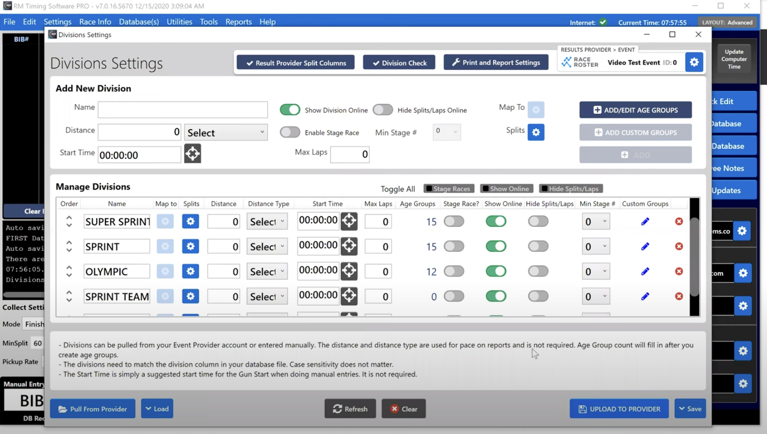Click the new division Name input field
767x434 pixels.
(183, 110)
